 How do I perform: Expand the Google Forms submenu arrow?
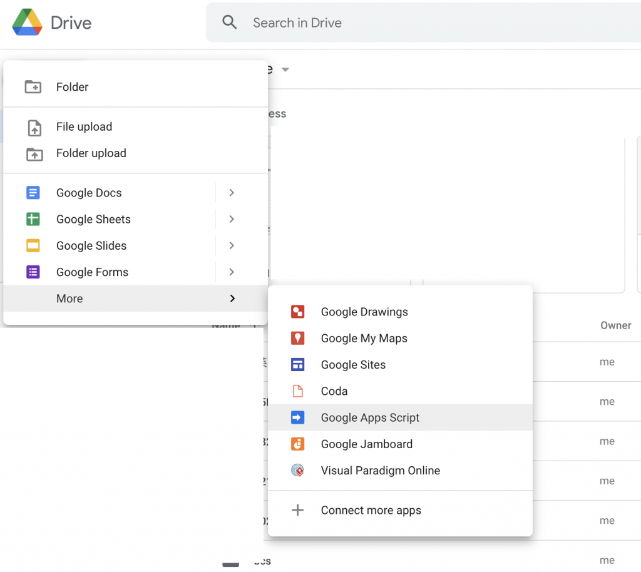pos(232,272)
